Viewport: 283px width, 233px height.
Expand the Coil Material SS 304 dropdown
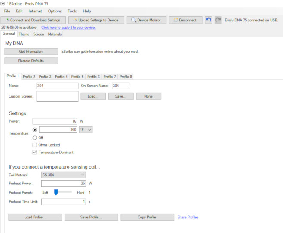pos(63,175)
